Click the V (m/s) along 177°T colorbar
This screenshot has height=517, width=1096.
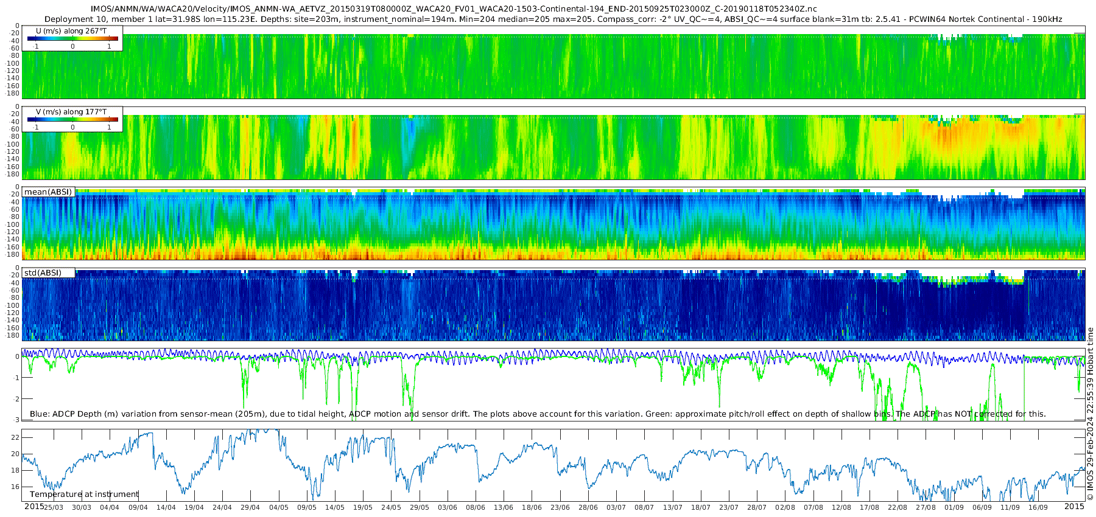(72, 120)
